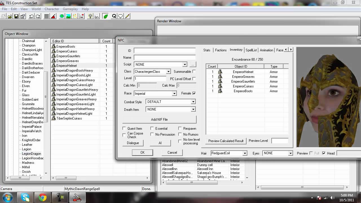The height and width of the screenshot is (203, 361).
Task: Click the Redo toolbar icon
Action: click(38, 16)
